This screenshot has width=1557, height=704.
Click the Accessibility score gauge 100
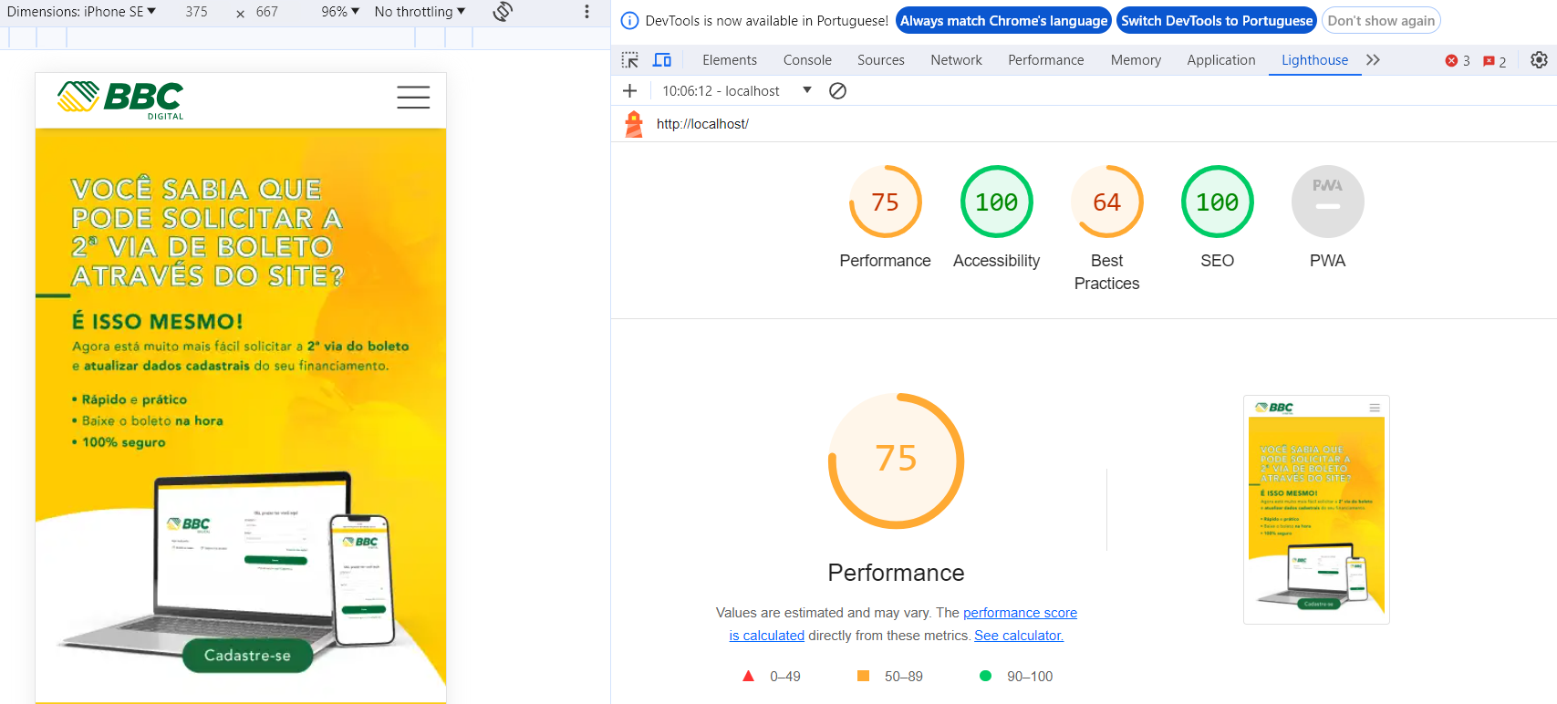coord(996,202)
